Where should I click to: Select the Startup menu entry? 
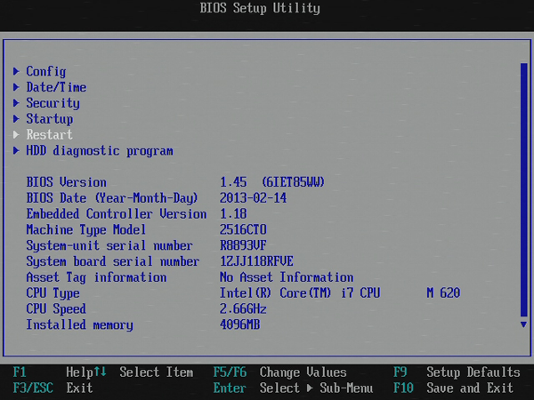pos(49,119)
